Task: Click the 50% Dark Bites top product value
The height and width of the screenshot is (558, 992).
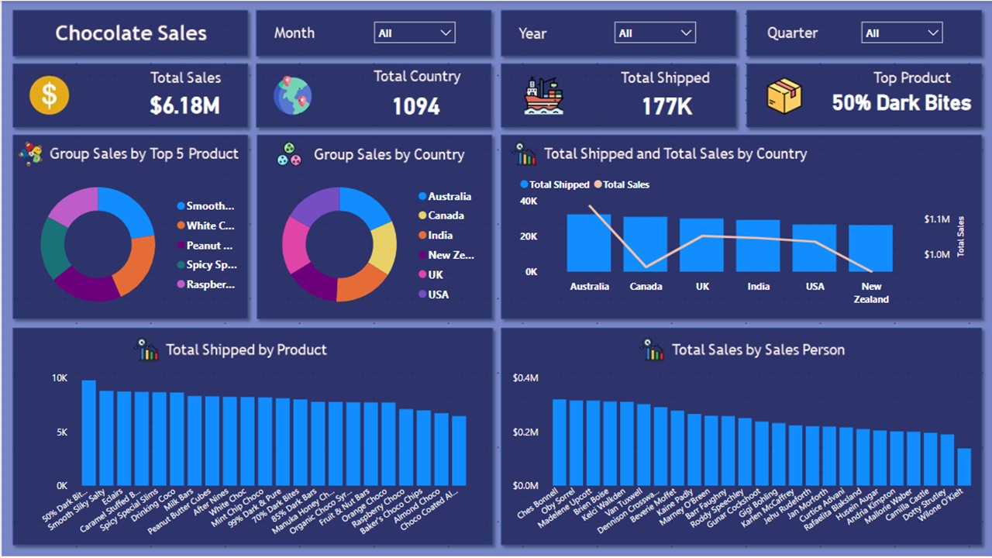Action: coord(901,103)
